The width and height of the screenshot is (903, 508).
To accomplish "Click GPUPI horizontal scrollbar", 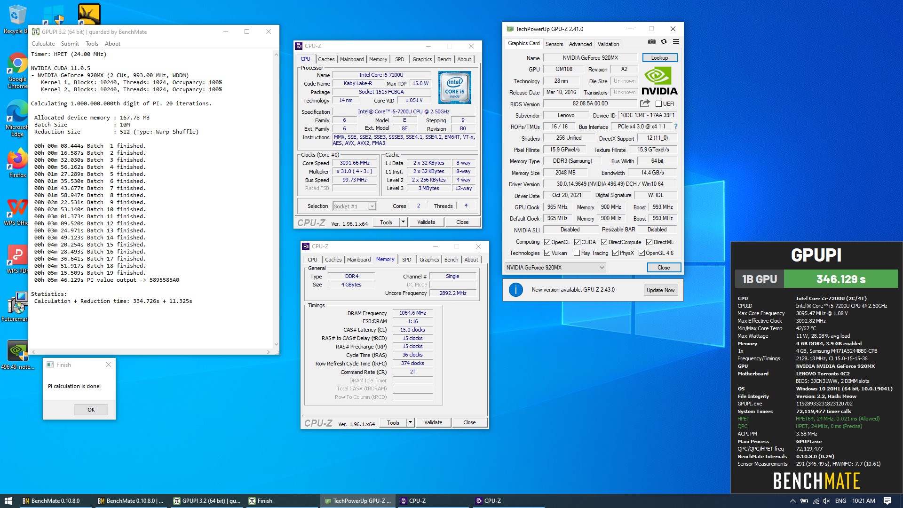I will [150, 352].
